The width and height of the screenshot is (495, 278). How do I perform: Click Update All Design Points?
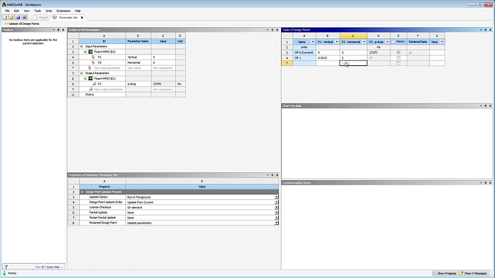tap(23, 24)
